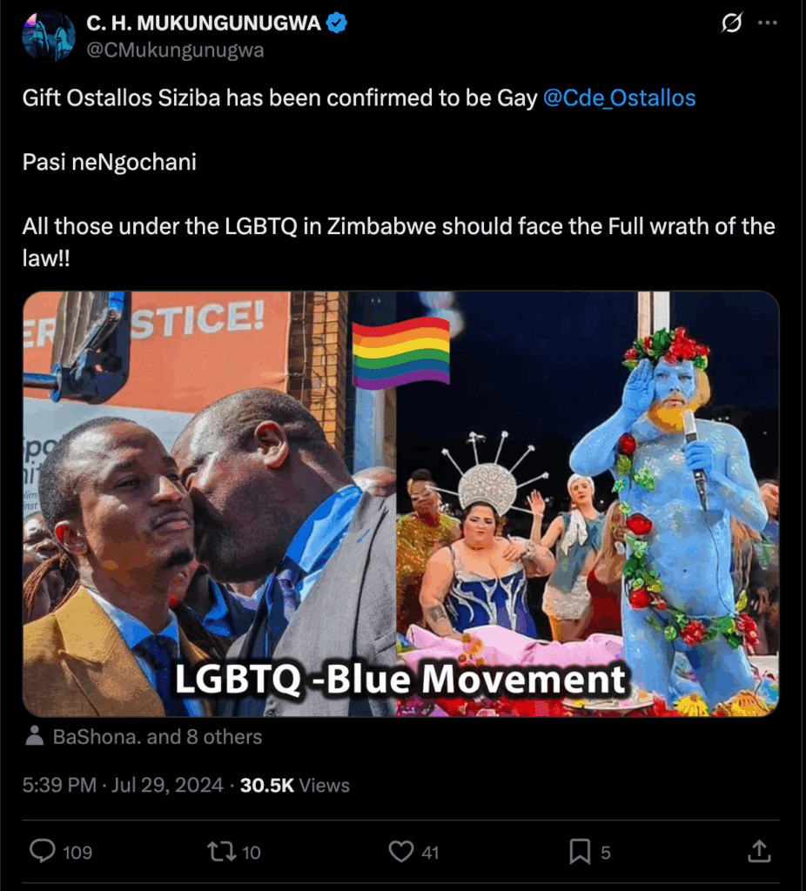Bookmark this post

580,851
